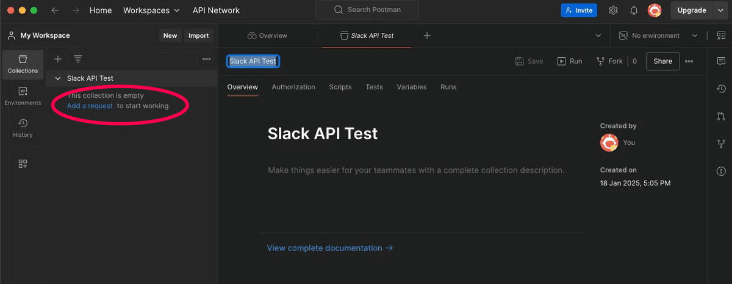Open the collections more options ellipsis

(x=207, y=59)
